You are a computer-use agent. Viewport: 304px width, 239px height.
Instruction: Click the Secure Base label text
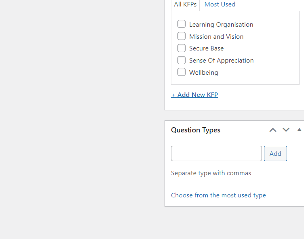click(x=206, y=48)
